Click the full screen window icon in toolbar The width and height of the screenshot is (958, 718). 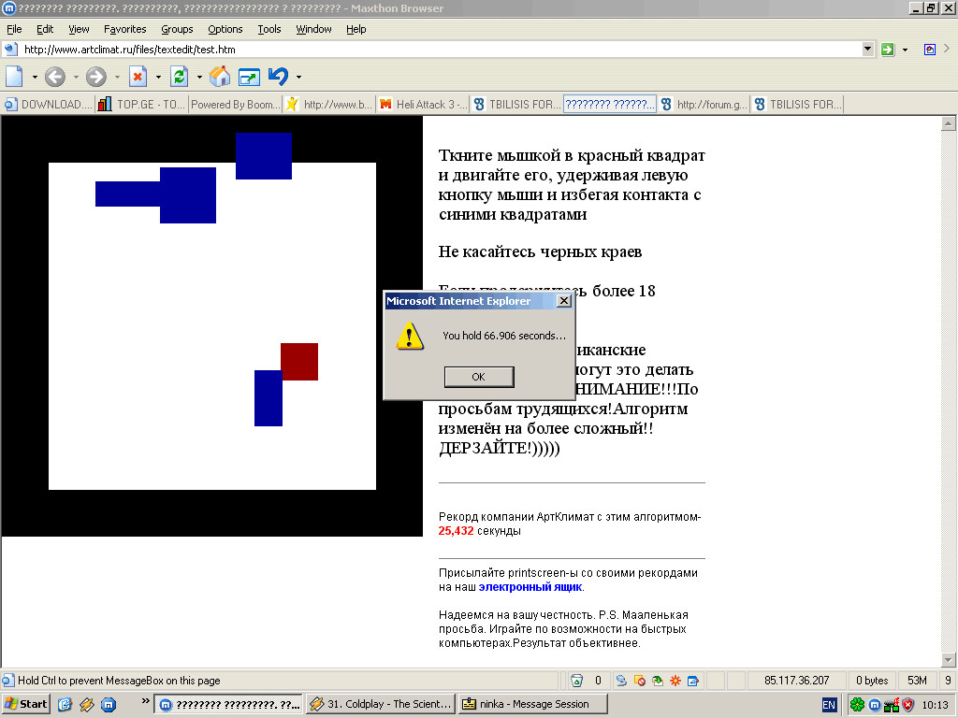249,77
